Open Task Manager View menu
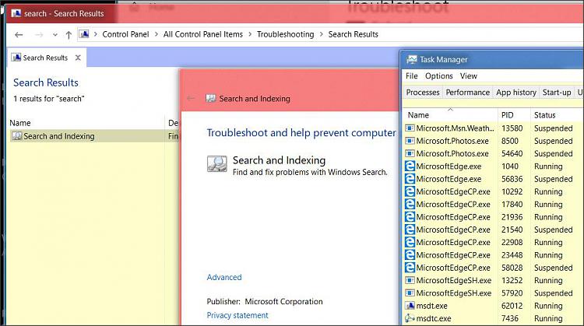The height and width of the screenshot is (326, 584). tap(469, 76)
